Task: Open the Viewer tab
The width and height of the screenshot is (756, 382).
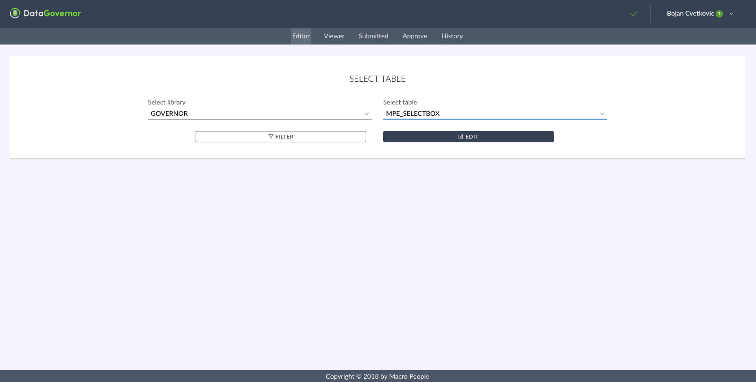Action: pyautogui.click(x=334, y=36)
